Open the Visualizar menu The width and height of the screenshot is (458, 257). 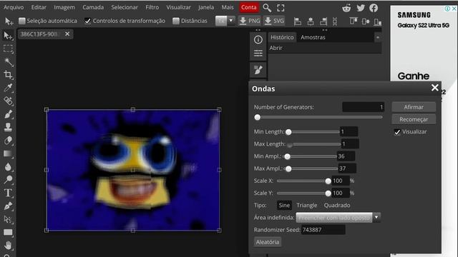(178, 7)
